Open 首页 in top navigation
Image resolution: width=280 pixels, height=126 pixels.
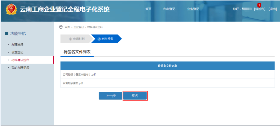[x=148, y=9]
